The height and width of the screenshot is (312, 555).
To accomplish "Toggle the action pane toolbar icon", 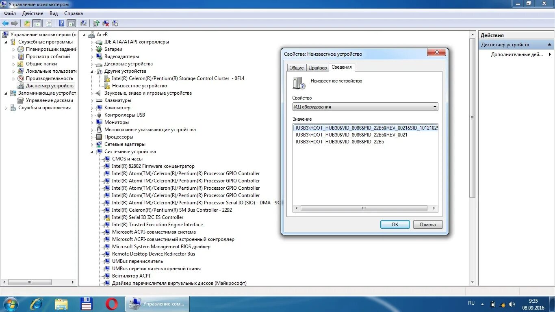I will (x=72, y=23).
